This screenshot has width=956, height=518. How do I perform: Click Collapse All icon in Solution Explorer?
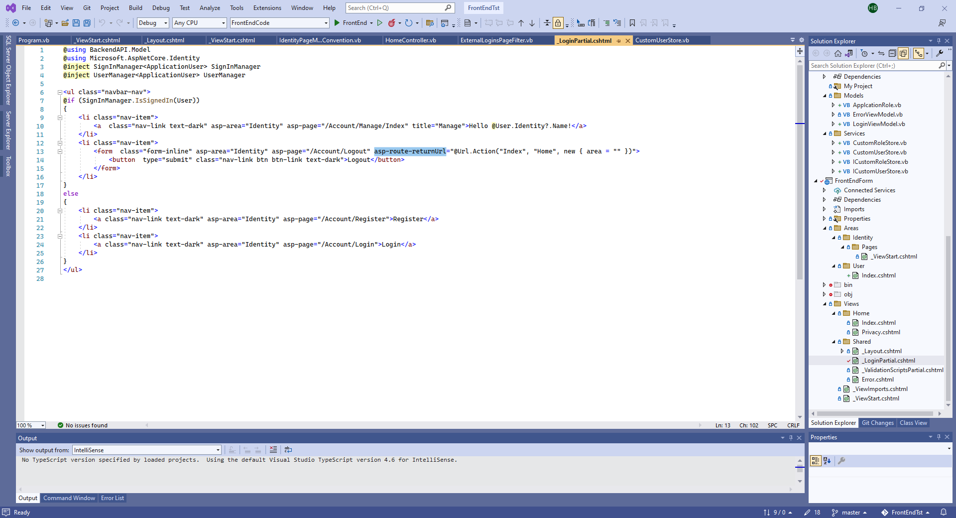point(892,53)
